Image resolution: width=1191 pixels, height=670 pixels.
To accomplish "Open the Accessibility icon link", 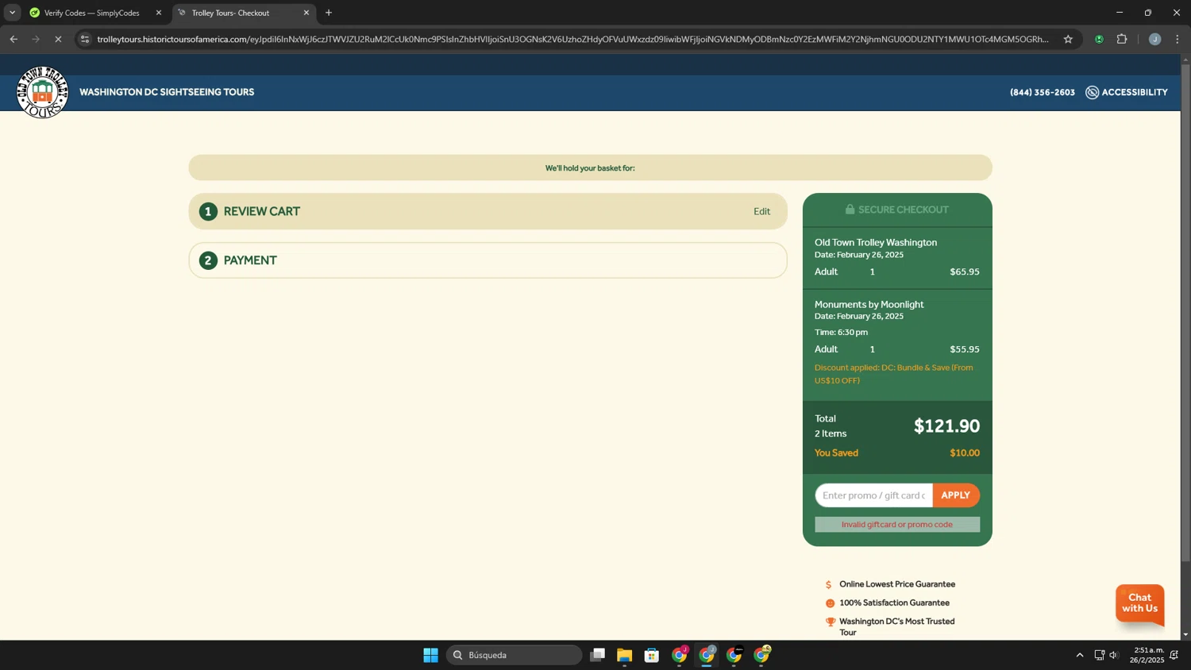I will [1092, 92].
